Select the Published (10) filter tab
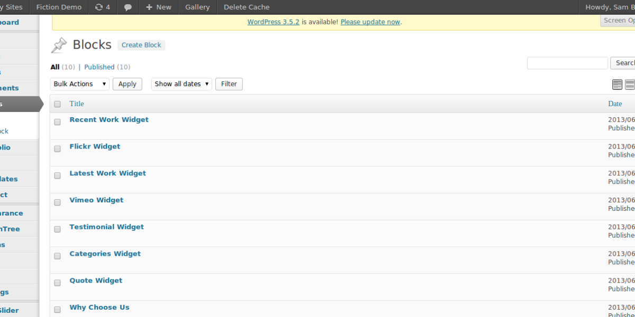Screen dimensions: 635x317 click(x=107, y=67)
